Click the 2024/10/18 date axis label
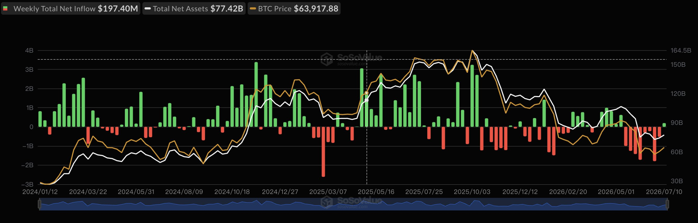Viewport: 698px width, 223px height. pos(232,192)
